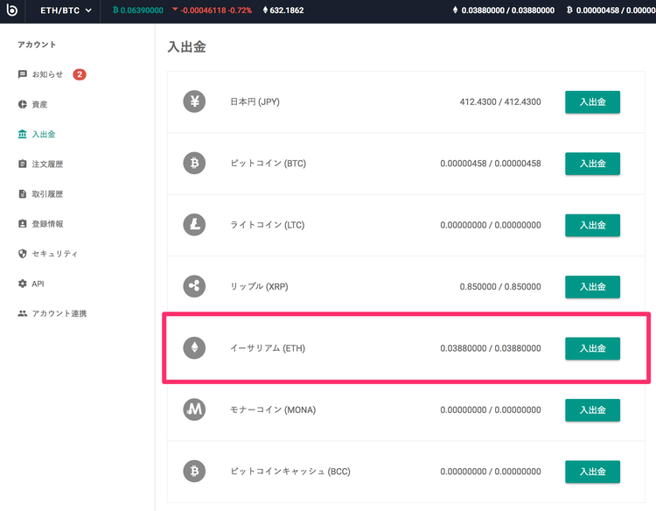Click the 入出金 bank icon in sidebar
The height and width of the screenshot is (511, 656).
23,134
